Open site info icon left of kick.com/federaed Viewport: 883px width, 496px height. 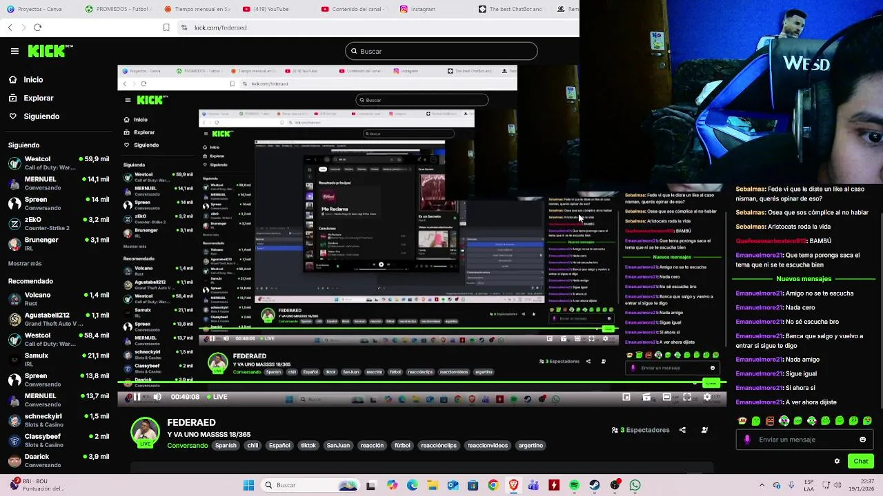(x=183, y=28)
